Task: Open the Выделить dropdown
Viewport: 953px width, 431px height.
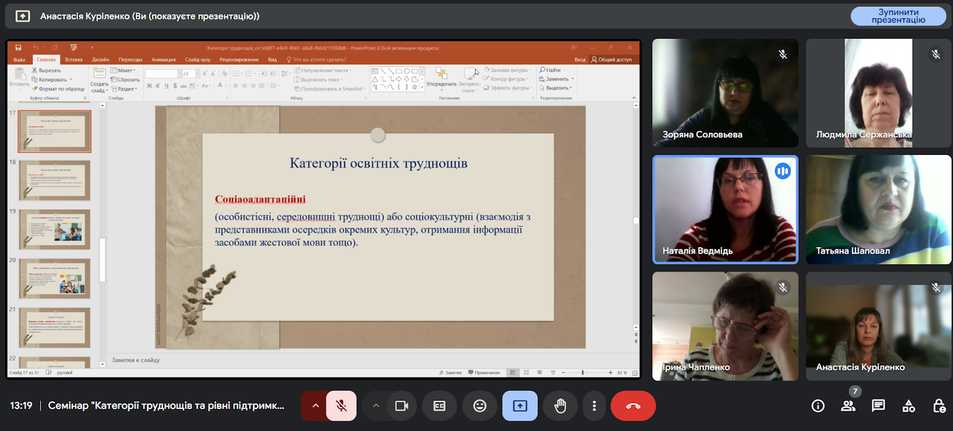Action: [556, 88]
